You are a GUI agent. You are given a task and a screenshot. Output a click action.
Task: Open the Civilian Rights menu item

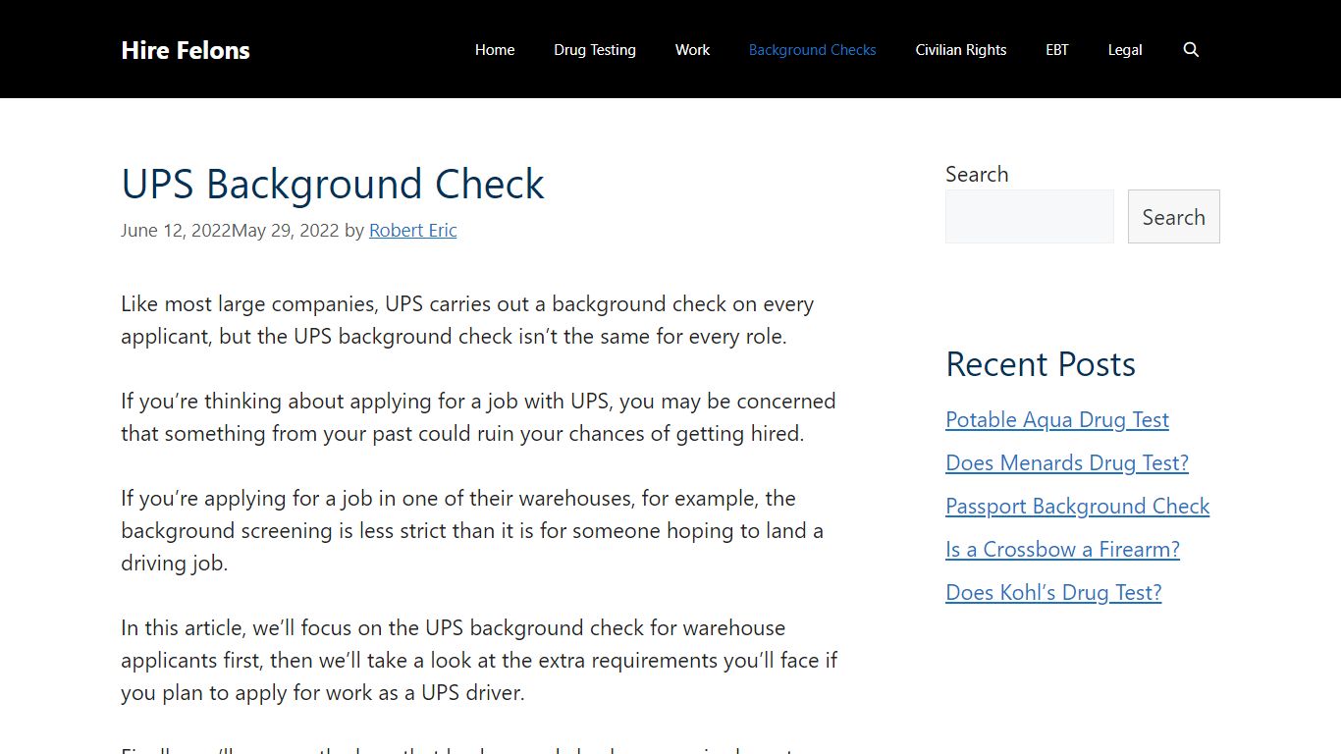[961, 50]
